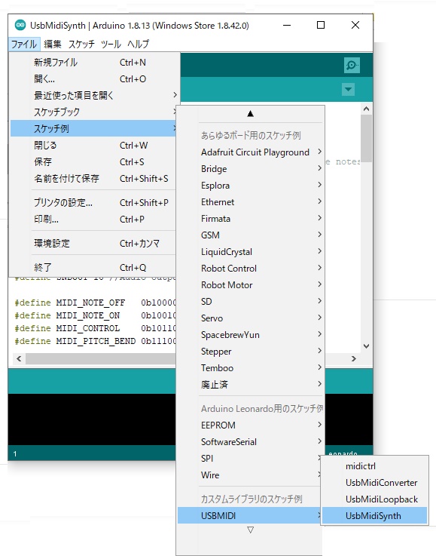
Task: Click line number 1 in status bar
Action: 15,454
